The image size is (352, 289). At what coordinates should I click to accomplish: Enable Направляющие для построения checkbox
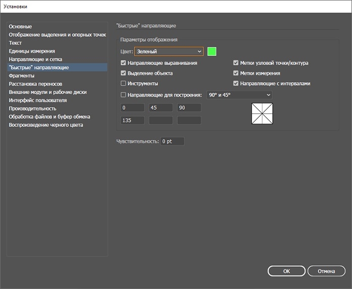point(124,95)
